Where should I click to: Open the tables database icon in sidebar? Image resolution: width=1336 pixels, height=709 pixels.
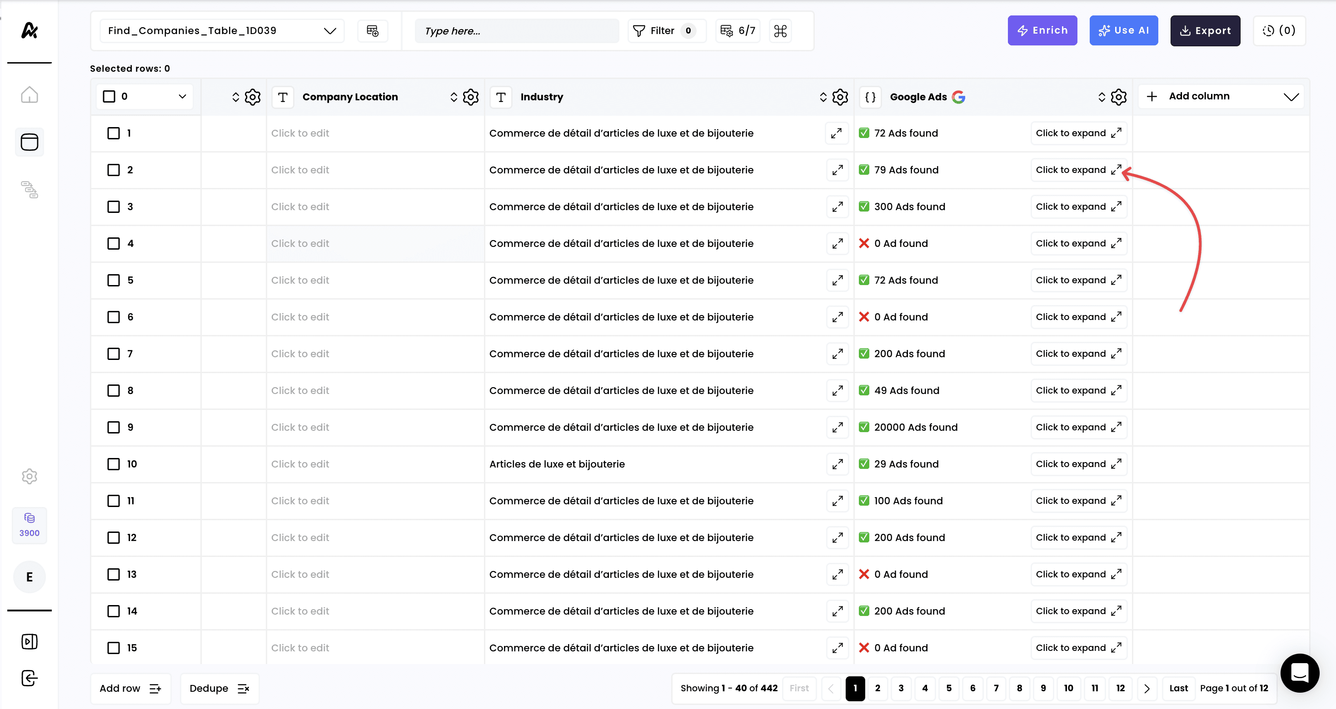(29, 142)
